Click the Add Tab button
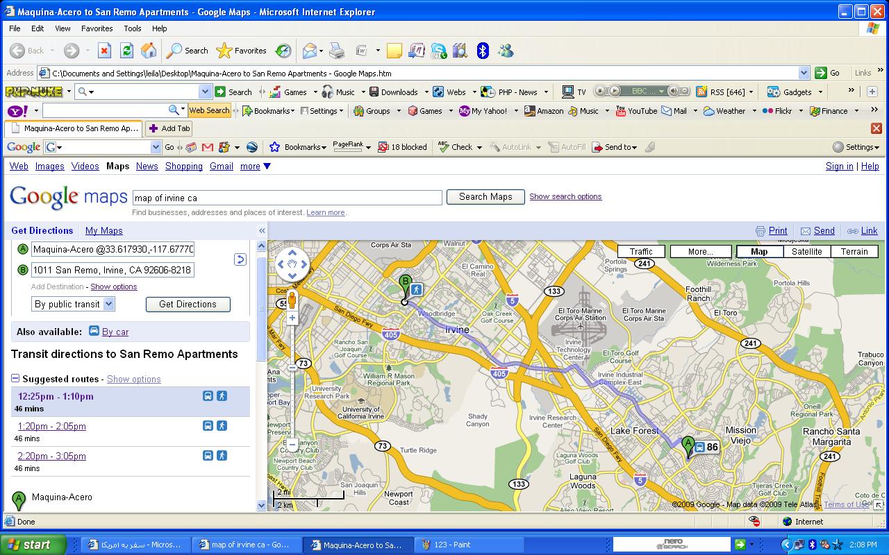This screenshot has width=889, height=555. [169, 128]
